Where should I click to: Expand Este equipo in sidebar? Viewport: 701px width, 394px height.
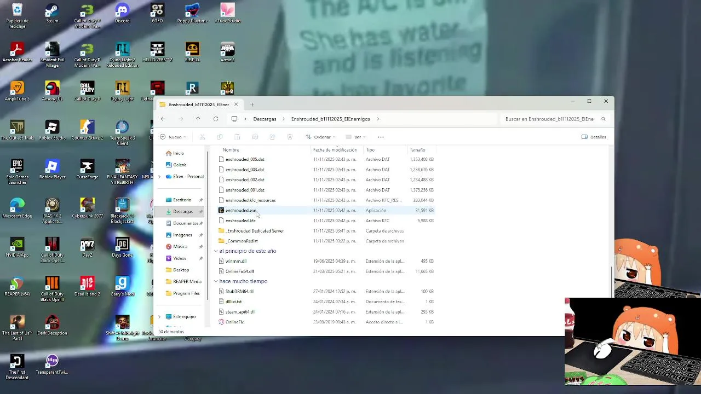[x=159, y=317]
